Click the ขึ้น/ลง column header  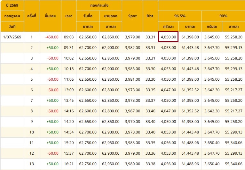tap(50, 16)
